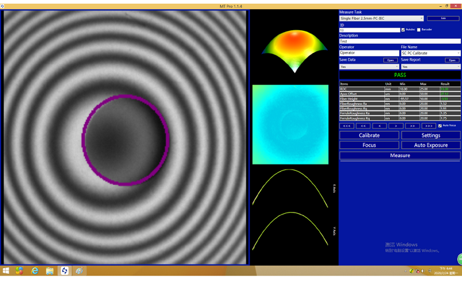Uncheck the Auto Focus checkbox
The image size is (462, 281).
pyautogui.click(x=440, y=126)
